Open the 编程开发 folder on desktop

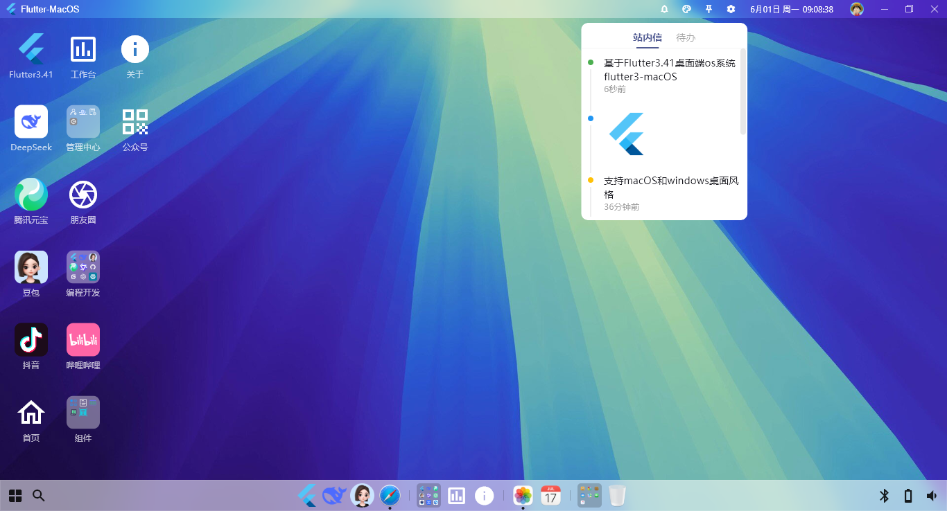coord(83,267)
